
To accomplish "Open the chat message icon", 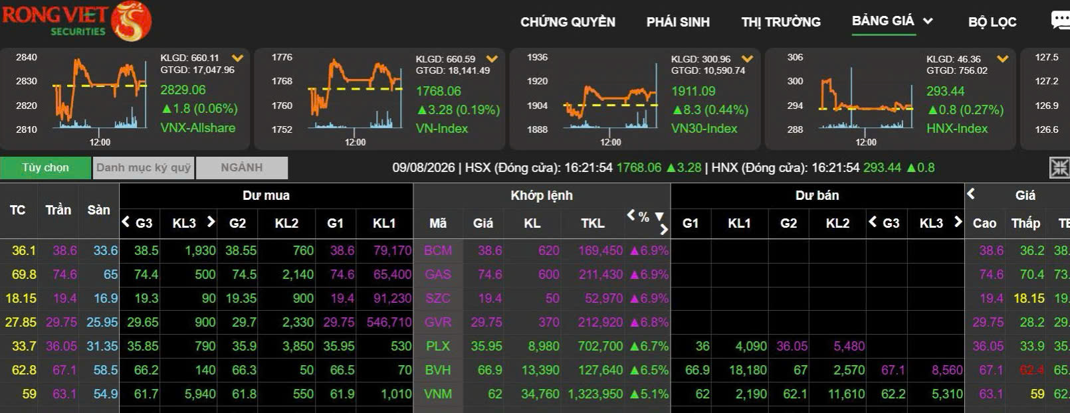I will pos(1060,21).
